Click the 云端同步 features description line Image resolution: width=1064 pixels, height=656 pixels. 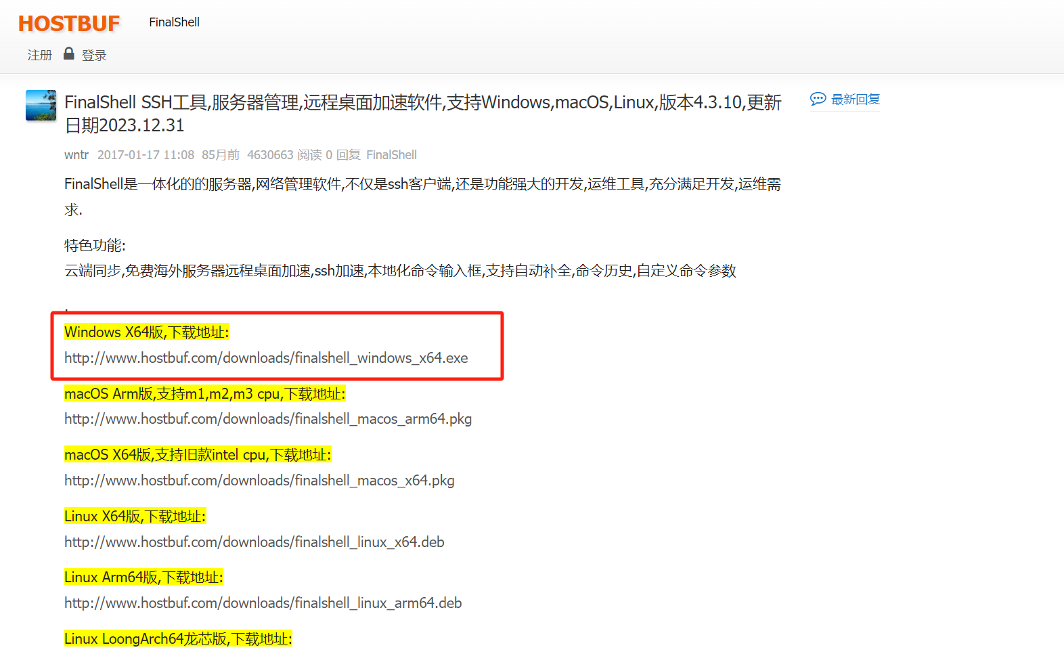pyautogui.click(x=400, y=271)
